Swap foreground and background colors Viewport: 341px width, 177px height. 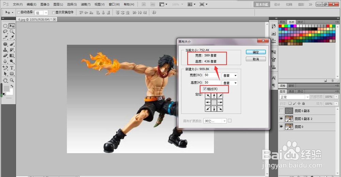[x=12, y=86]
